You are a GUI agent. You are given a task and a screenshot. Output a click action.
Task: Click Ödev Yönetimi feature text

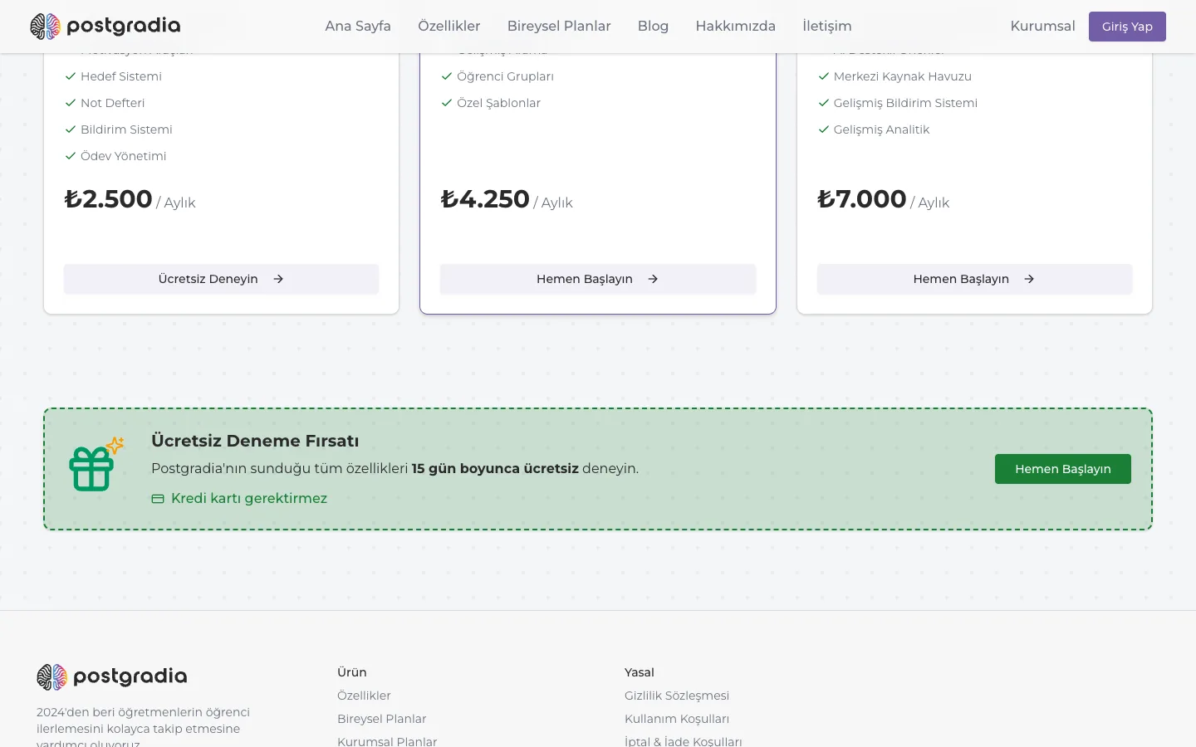[123, 156]
